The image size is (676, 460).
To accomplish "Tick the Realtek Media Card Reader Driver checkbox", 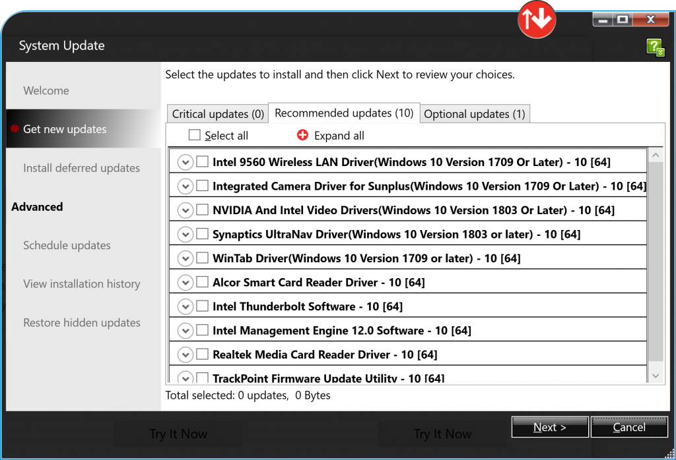I will click(x=202, y=354).
